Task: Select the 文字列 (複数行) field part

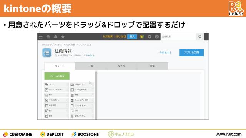Action: 82,90
